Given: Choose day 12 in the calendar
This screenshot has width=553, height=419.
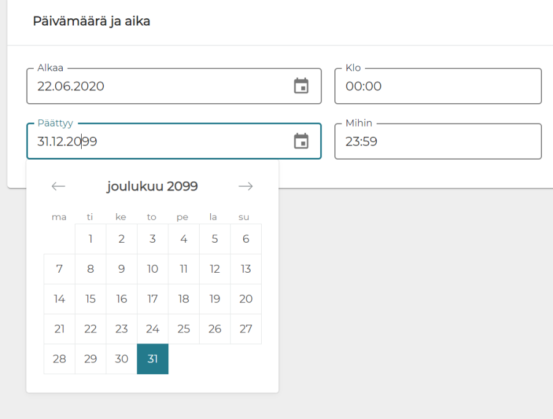Looking at the screenshot, I should point(214,269).
